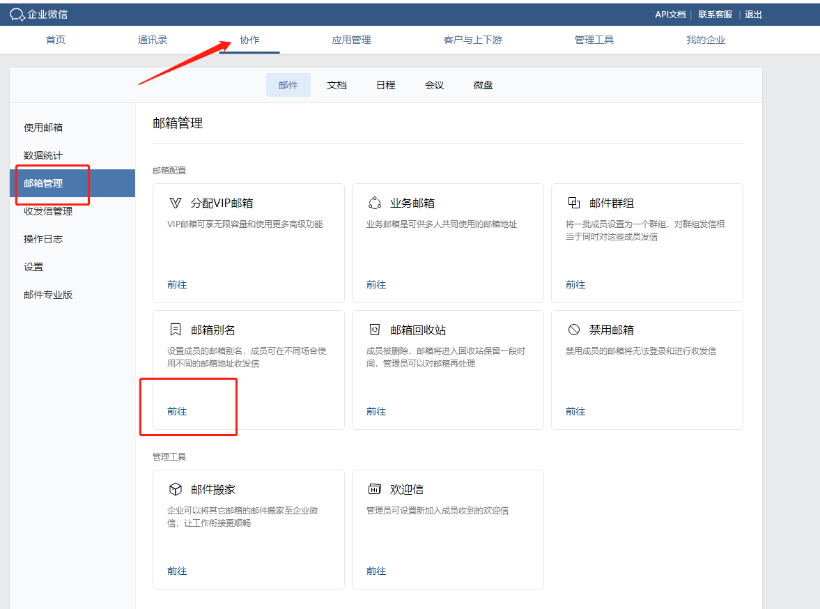Screen dimensions: 820x609
Task: Select 数据统计 from the sidebar
Action: coord(43,155)
